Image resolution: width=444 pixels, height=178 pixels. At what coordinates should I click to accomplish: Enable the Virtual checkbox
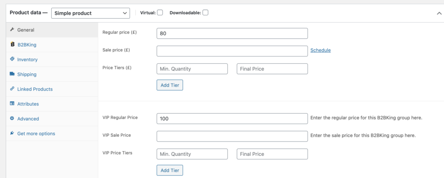160,13
